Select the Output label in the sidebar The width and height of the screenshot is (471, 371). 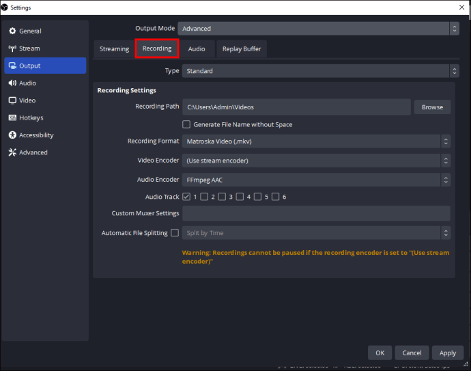coord(30,66)
